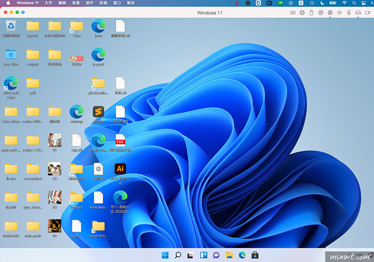The image size is (374, 262).
Task: Open Search magnifier on Windows taskbar
Action: coord(178,255)
